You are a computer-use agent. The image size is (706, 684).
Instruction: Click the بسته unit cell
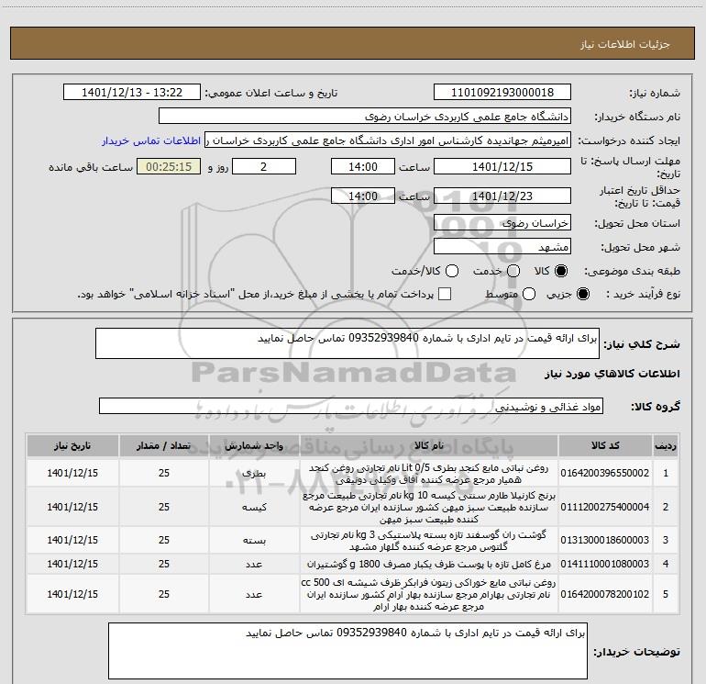point(254,540)
